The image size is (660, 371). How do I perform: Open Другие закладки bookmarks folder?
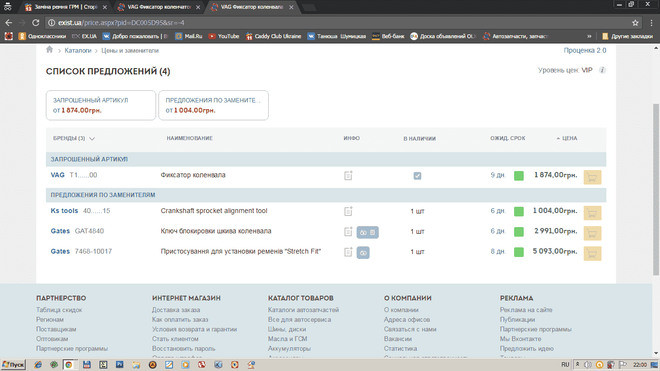click(x=628, y=36)
